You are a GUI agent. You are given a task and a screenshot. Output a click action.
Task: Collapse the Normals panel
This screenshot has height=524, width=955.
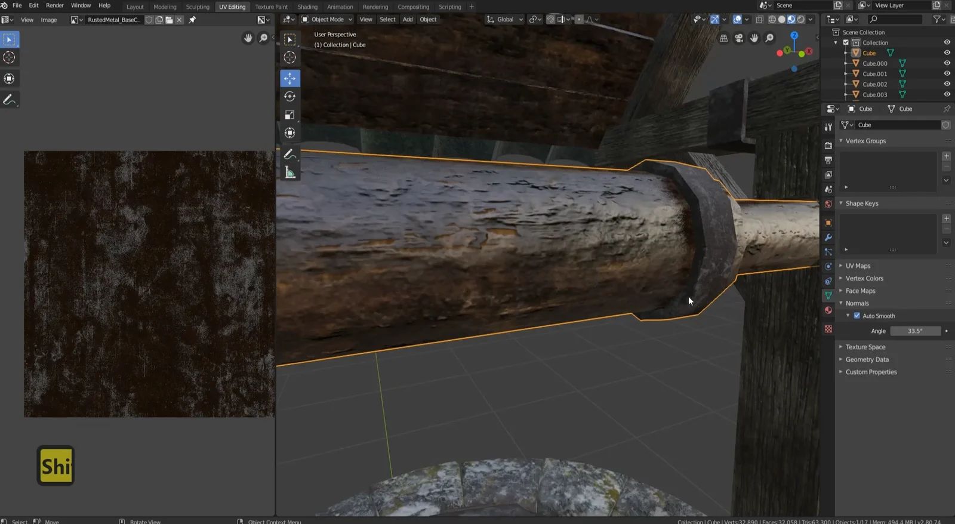pos(857,303)
